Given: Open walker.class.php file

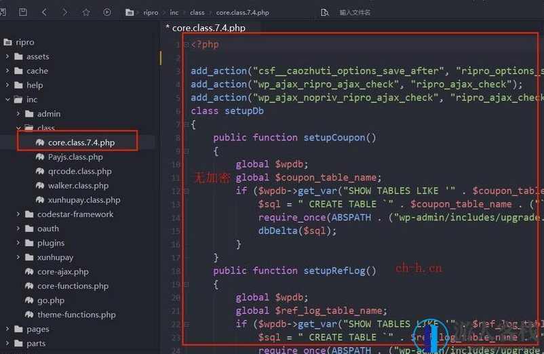Looking at the screenshot, I should click(x=78, y=186).
